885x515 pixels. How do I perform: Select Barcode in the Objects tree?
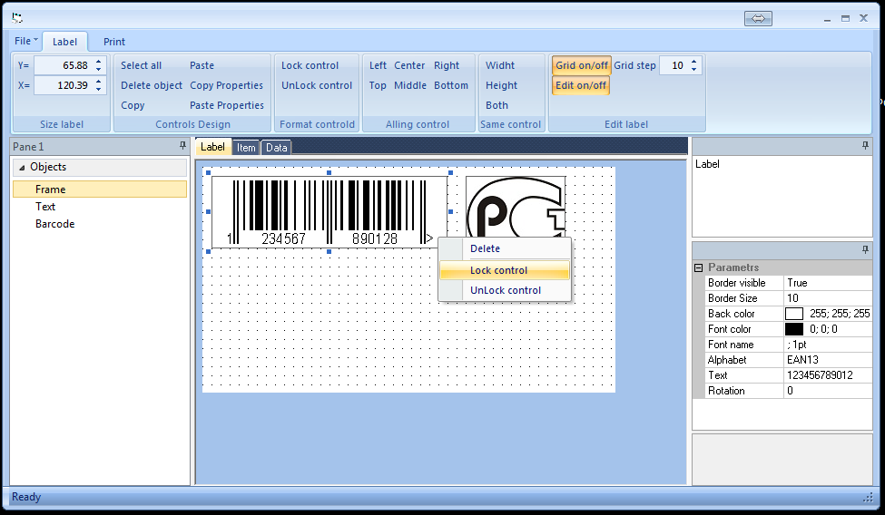(x=54, y=224)
